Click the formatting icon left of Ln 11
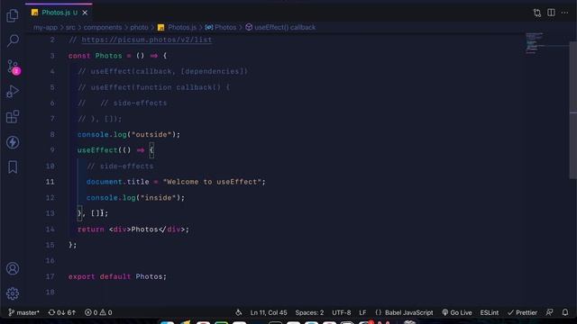Screen dimensions: 577x324 pyautogui.click(x=239, y=312)
